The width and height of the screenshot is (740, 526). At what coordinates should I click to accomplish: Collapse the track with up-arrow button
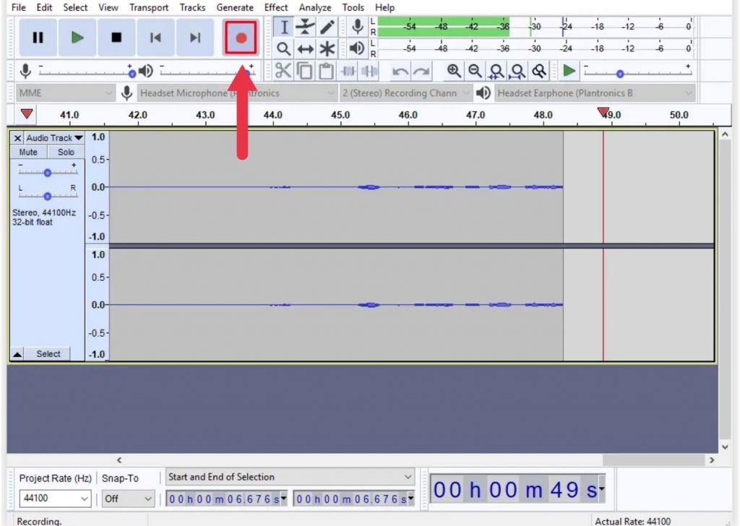(x=17, y=354)
